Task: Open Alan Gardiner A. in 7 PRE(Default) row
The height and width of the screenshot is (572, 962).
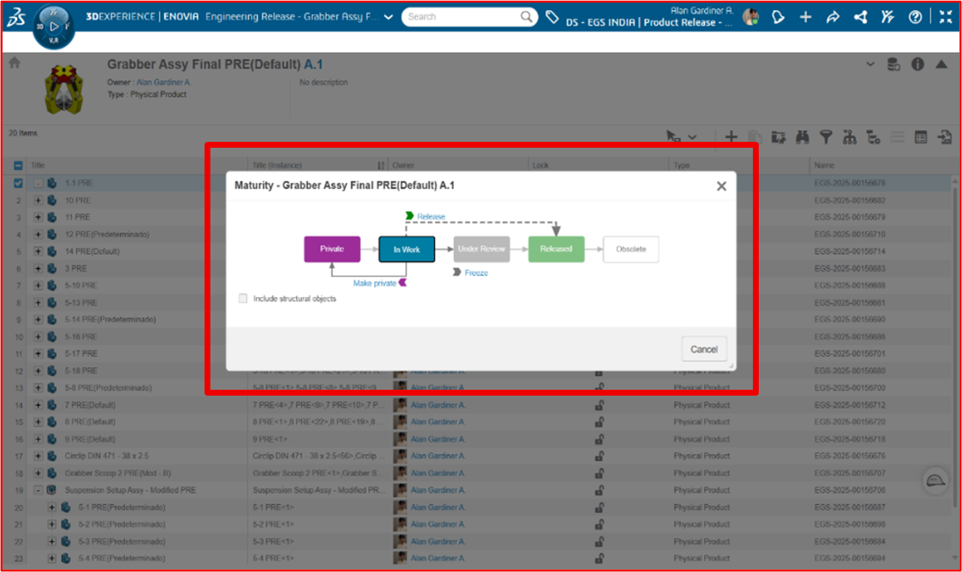Action: pyautogui.click(x=438, y=405)
